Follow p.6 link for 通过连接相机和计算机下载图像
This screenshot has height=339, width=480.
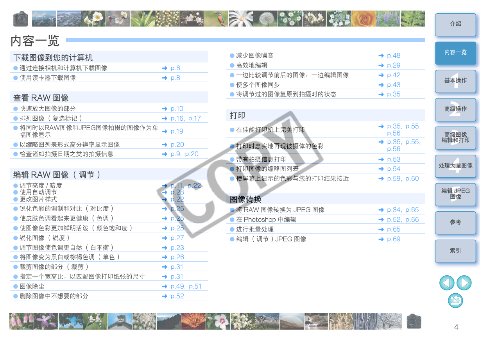175,68
